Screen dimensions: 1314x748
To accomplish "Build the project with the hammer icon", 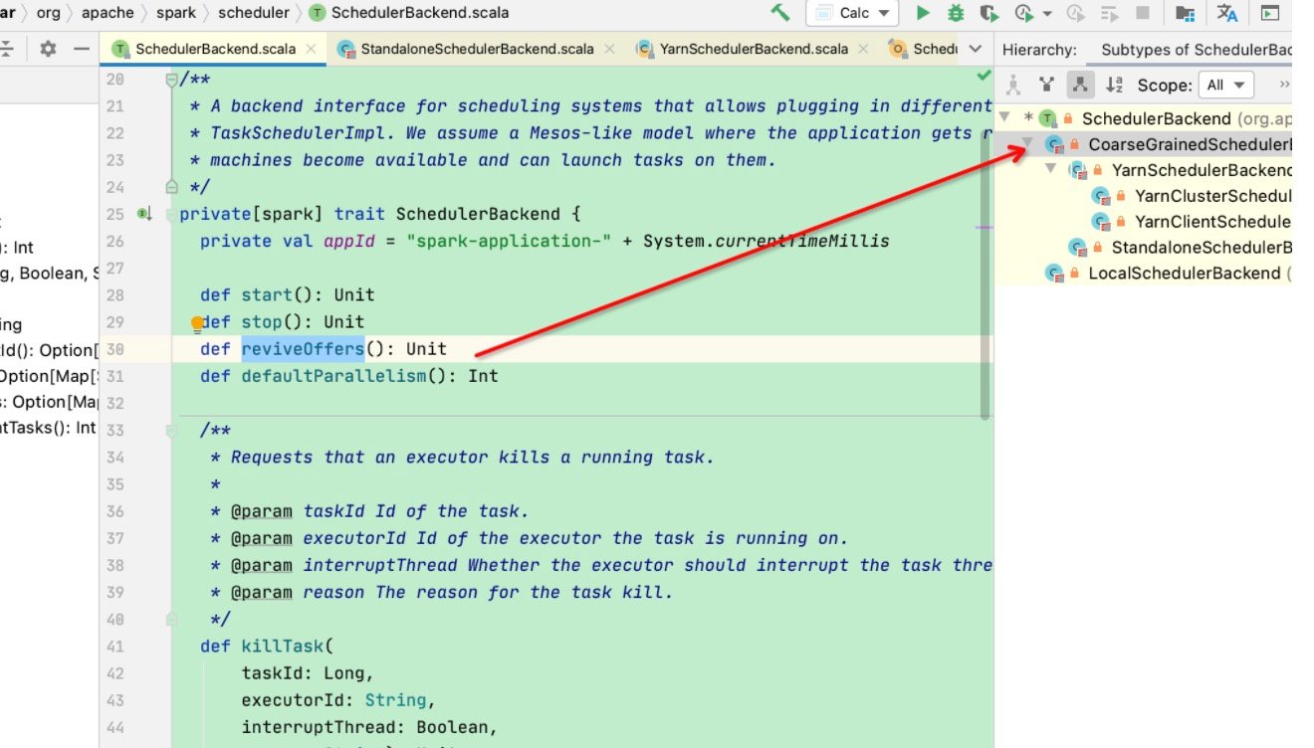I will (781, 13).
